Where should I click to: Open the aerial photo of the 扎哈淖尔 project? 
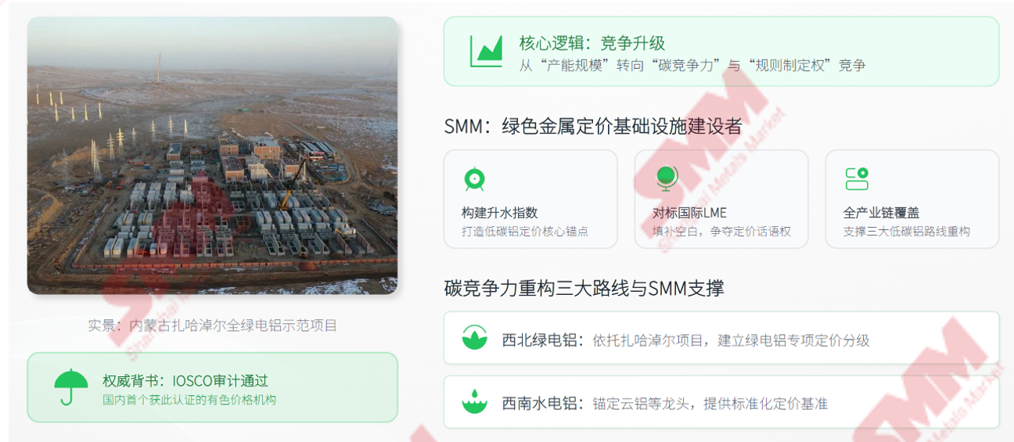click(x=212, y=156)
